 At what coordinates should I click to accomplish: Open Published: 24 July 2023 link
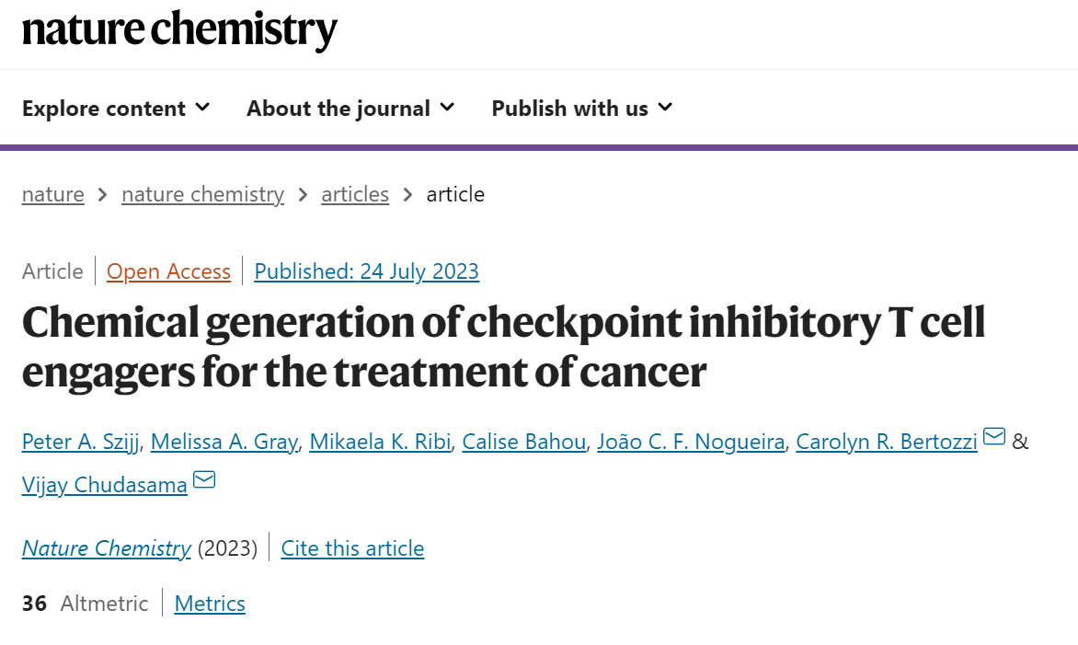[x=366, y=271]
